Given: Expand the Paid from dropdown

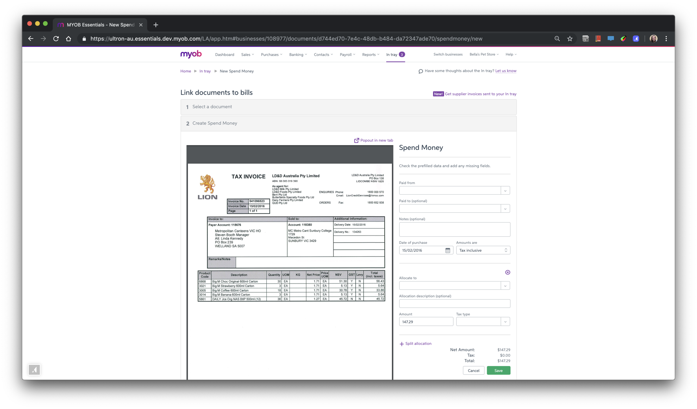Looking at the screenshot, I should coord(505,191).
